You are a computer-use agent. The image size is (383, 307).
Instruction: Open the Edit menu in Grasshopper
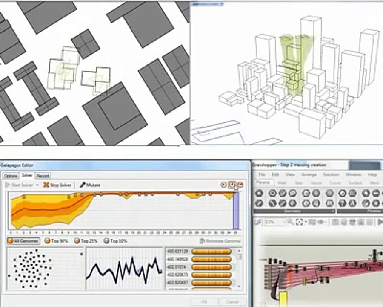pos(275,174)
